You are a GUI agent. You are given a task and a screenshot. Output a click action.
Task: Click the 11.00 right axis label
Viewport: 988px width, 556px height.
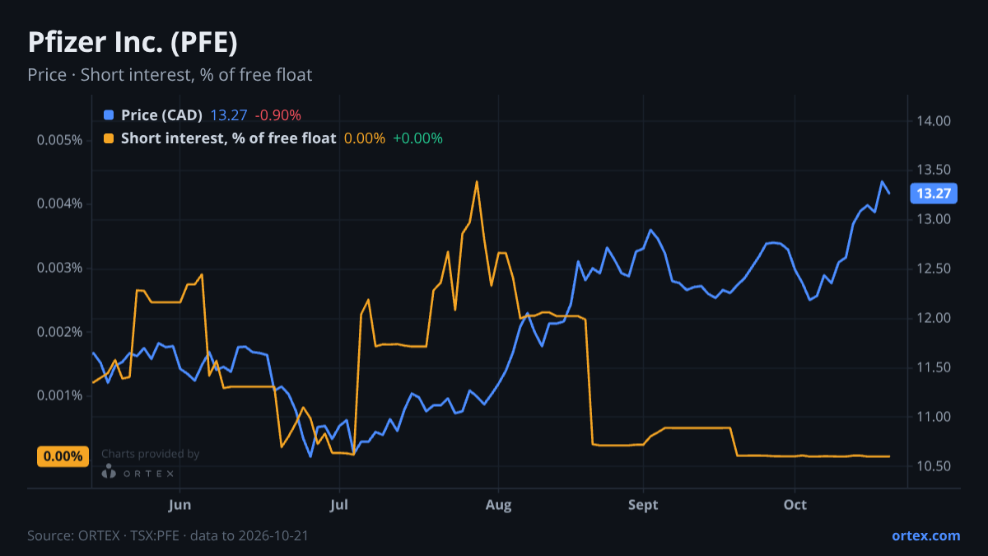[933, 418]
